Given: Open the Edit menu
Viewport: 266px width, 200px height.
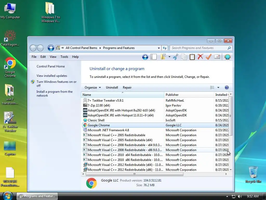Looking at the screenshot, I should point(43,57).
